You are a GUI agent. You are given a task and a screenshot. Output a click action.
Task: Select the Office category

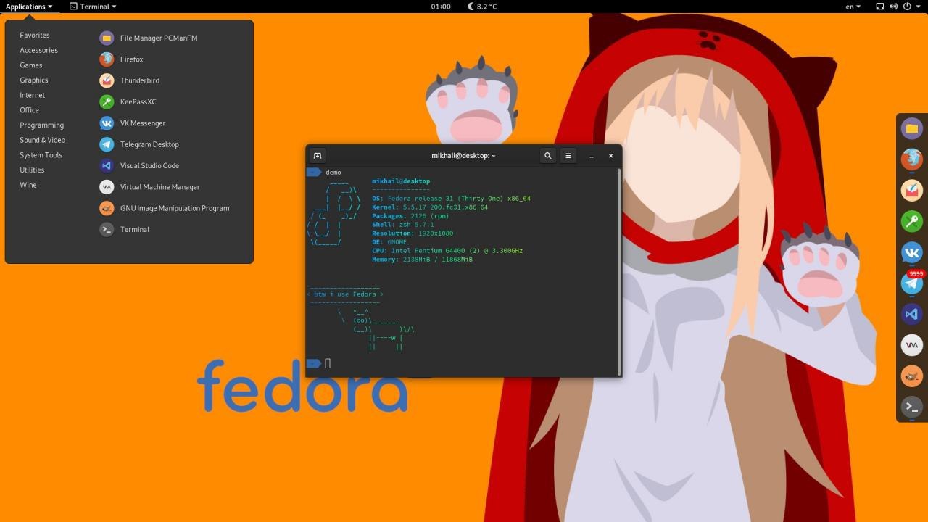pos(30,110)
